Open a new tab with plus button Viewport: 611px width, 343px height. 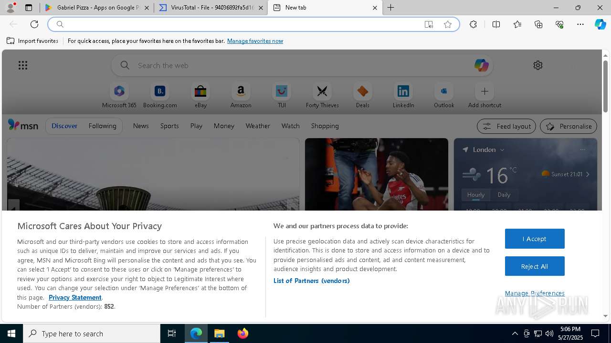click(x=391, y=8)
